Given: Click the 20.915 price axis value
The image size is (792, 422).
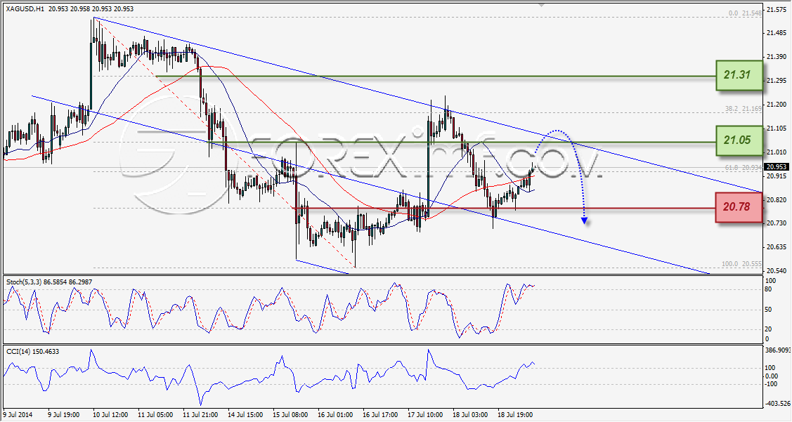Looking at the screenshot, I should (776, 176).
